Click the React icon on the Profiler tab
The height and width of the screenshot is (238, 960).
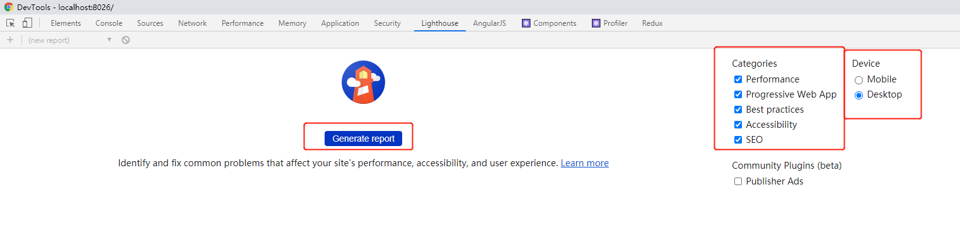tap(596, 23)
